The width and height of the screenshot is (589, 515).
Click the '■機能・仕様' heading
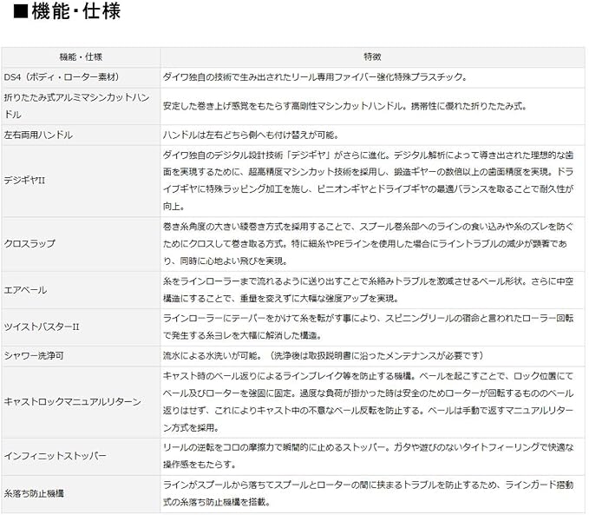click(67, 11)
